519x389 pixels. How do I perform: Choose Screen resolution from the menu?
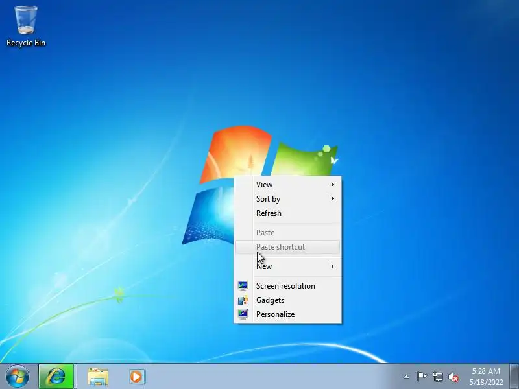click(x=287, y=286)
